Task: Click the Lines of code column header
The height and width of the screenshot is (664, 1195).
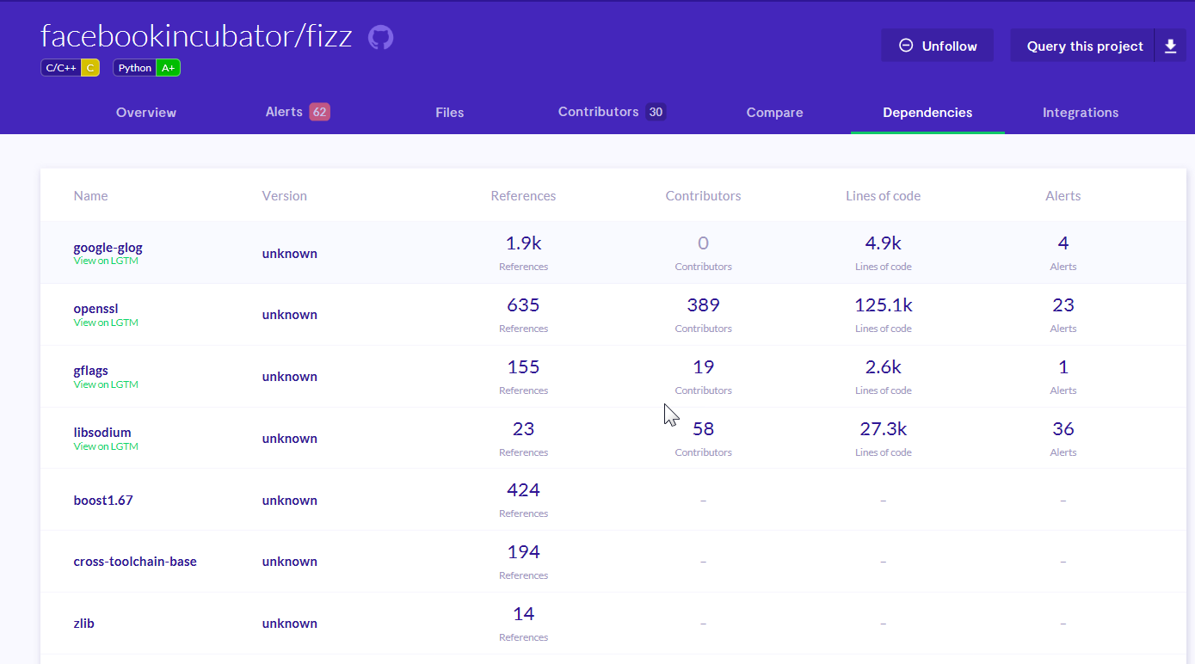Action: pyautogui.click(x=884, y=196)
